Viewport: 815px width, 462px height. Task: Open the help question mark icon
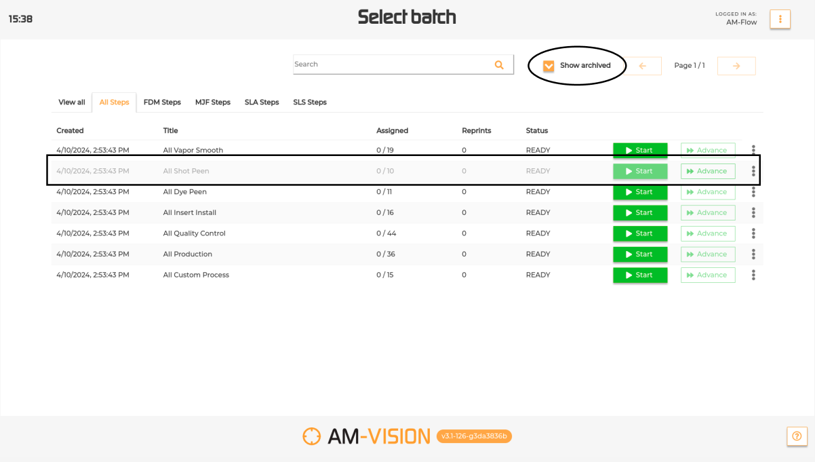797,436
